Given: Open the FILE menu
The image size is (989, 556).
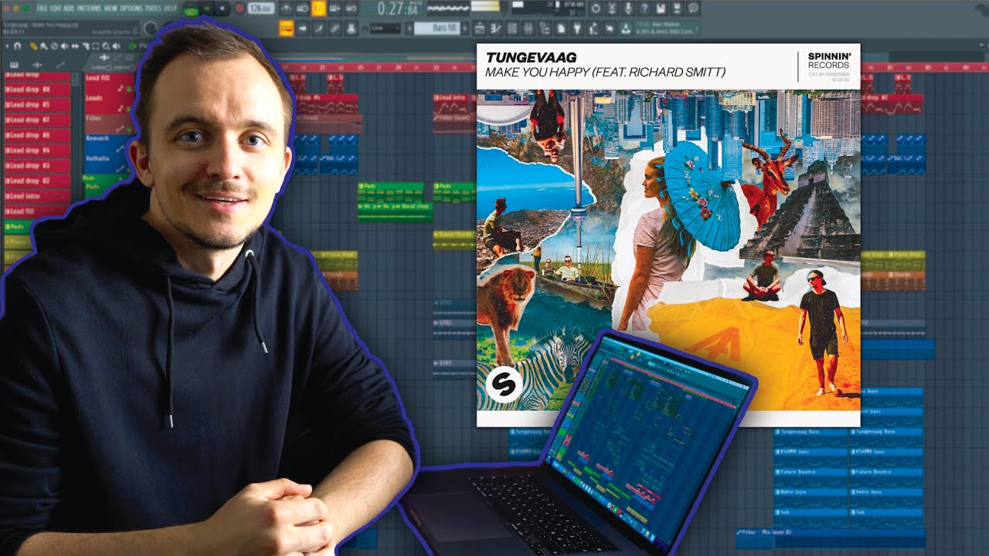Looking at the screenshot, I should (x=43, y=8).
